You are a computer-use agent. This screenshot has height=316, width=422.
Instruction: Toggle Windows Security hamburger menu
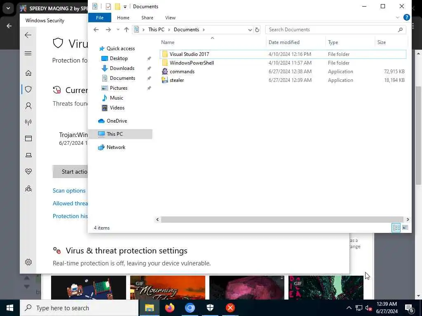(28, 53)
